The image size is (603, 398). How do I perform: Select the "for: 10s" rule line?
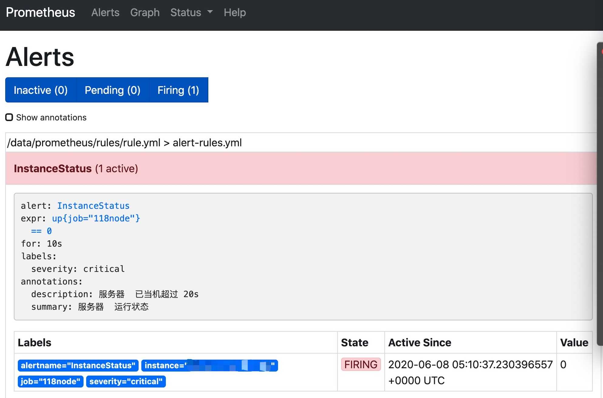41,244
